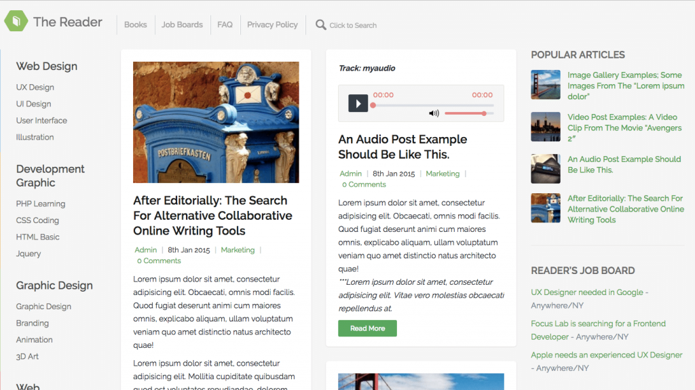Click the Web Design sidebar heading
The height and width of the screenshot is (390, 695).
coord(47,66)
